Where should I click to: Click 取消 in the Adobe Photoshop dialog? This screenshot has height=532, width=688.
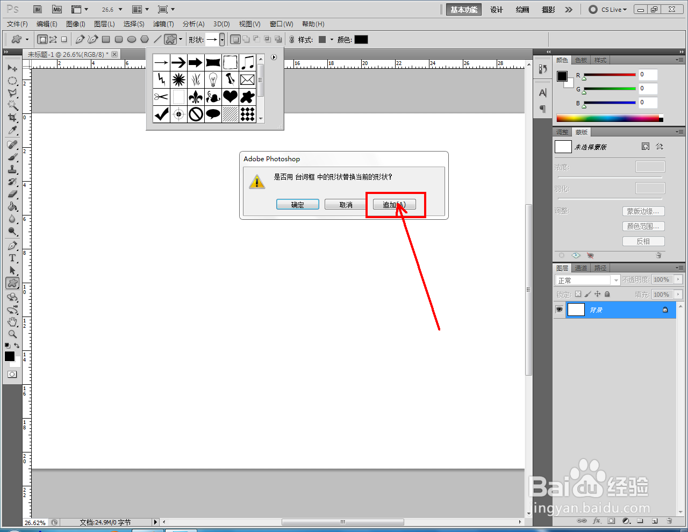(346, 205)
